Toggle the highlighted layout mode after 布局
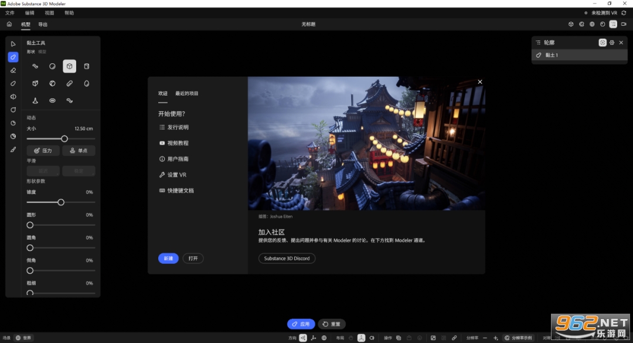The height and width of the screenshot is (343, 633). coord(361,338)
